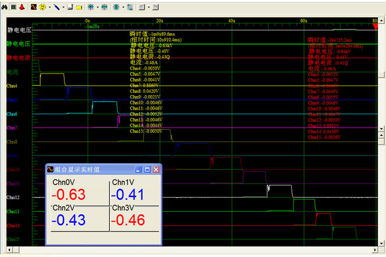Select the Chn14 channel label
Screen dimensions: 386x257
click(13, 225)
